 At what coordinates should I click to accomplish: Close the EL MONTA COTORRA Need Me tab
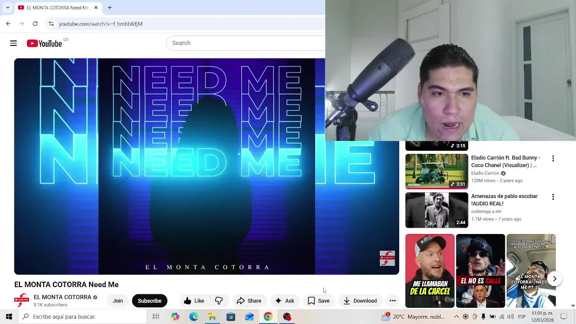(96, 8)
